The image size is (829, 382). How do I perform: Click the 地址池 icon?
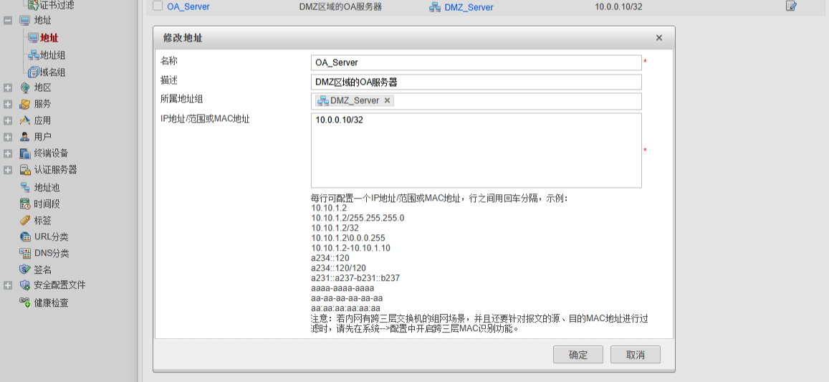25,187
